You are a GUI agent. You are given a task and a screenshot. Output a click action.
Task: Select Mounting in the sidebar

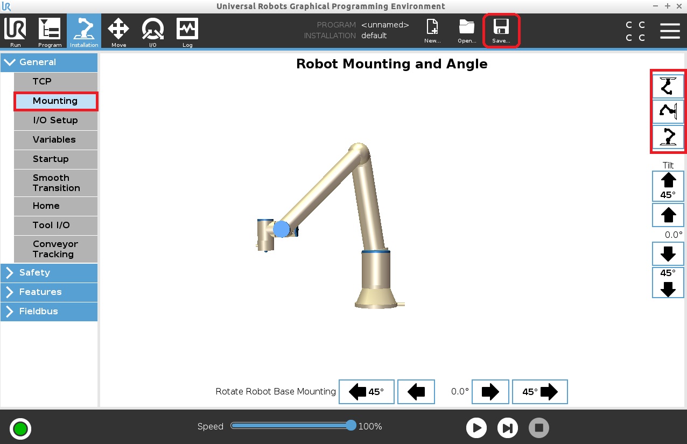click(x=55, y=101)
